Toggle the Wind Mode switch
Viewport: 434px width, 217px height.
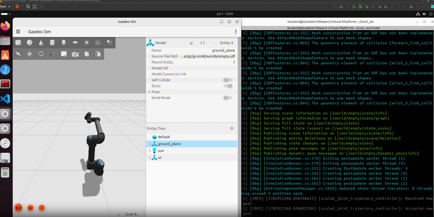tap(228, 98)
